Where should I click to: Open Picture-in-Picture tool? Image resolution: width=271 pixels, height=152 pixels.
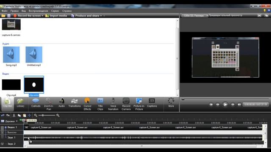pyautogui.click(x=139, y=104)
